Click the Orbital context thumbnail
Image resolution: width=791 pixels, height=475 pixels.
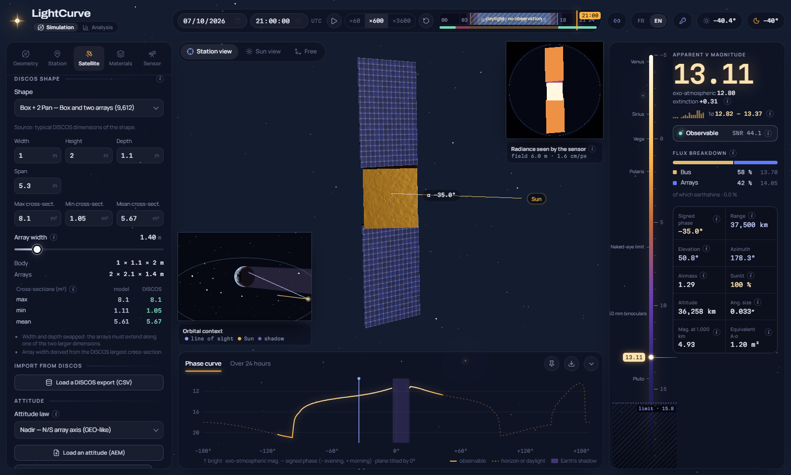[245, 277]
